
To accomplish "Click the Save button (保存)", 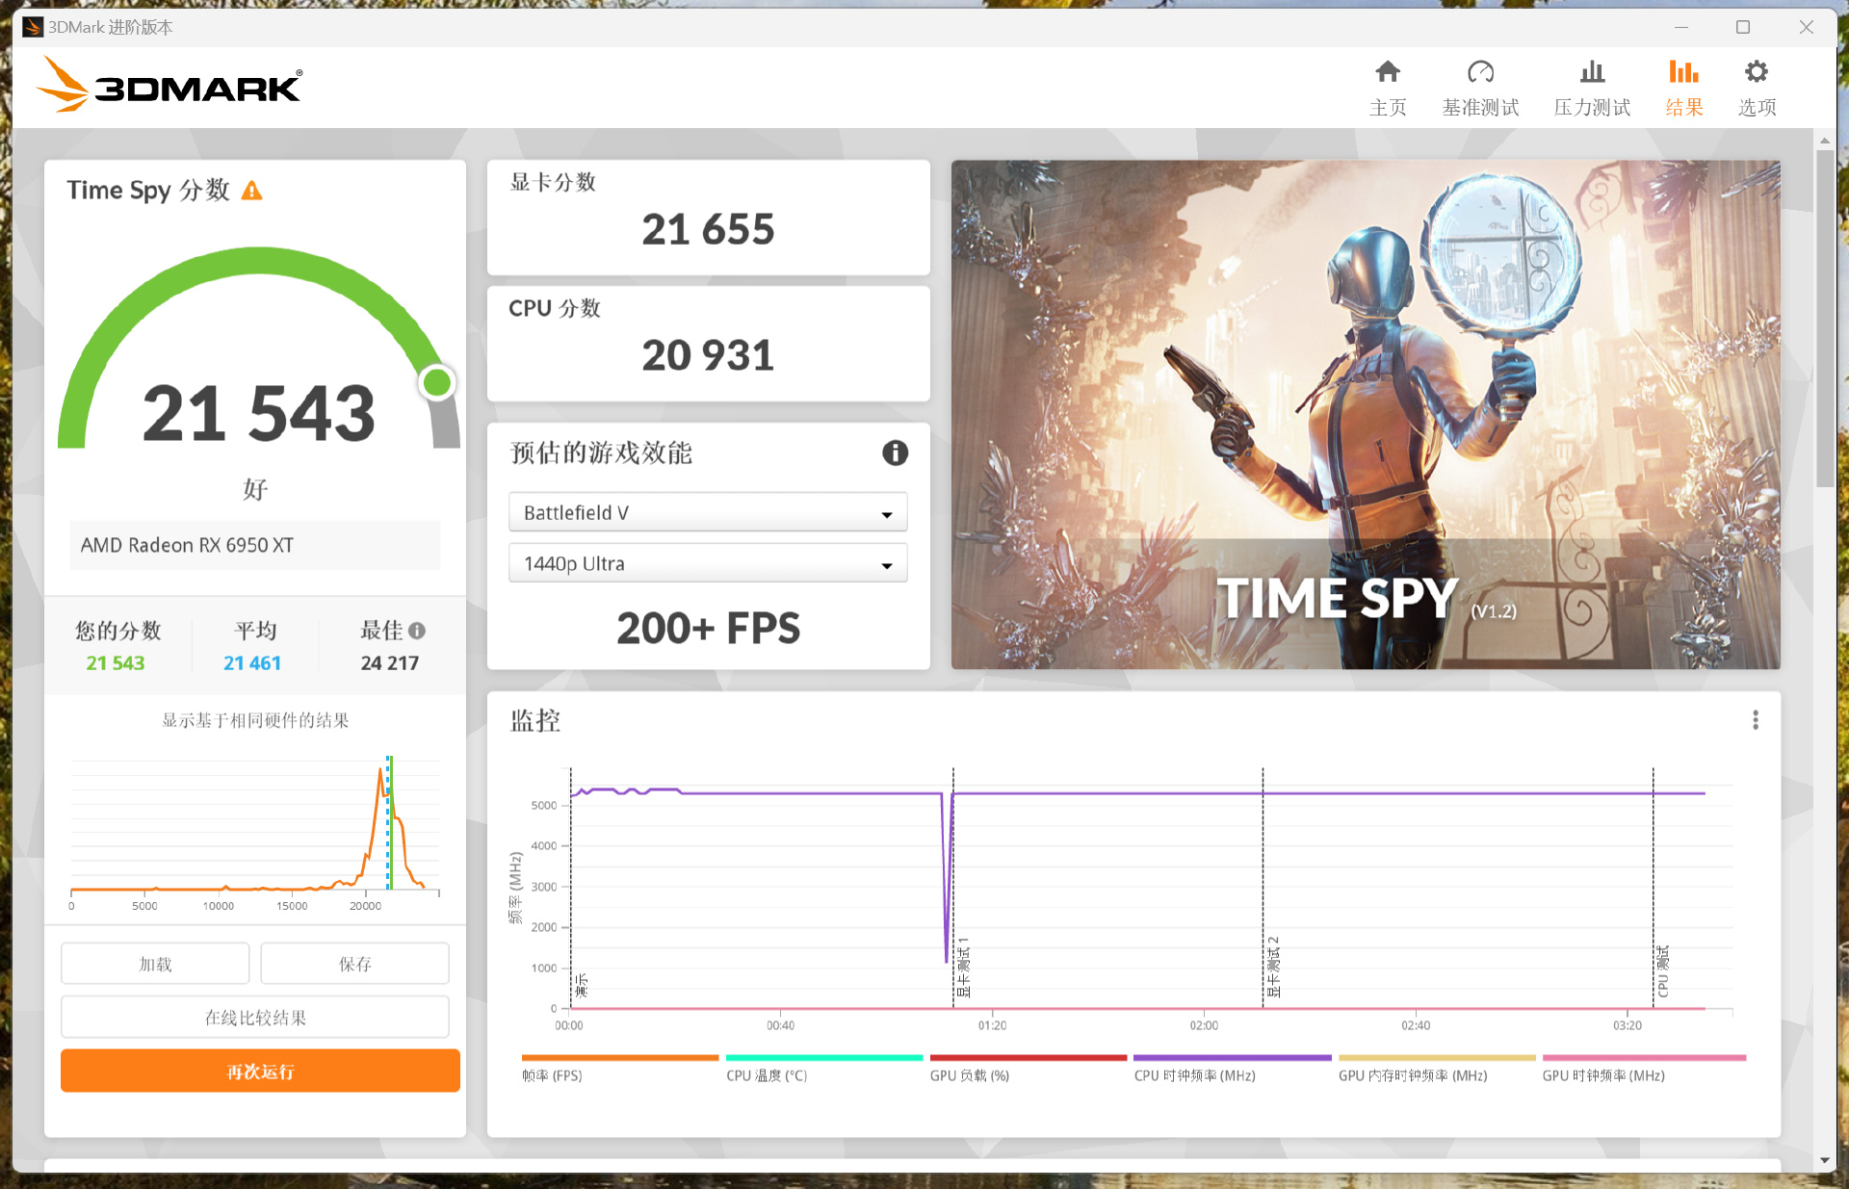I will click(x=354, y=964).
